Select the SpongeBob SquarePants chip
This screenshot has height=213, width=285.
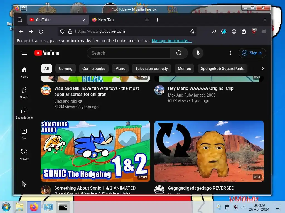[x=222, y=69]
